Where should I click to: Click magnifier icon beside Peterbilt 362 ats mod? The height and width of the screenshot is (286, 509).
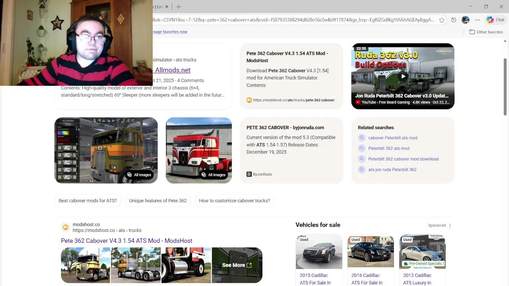[361, 148]
